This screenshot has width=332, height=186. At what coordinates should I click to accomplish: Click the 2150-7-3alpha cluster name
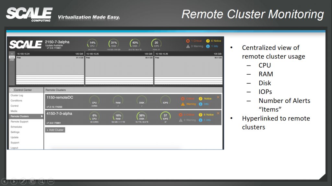(x=57, y=42)
